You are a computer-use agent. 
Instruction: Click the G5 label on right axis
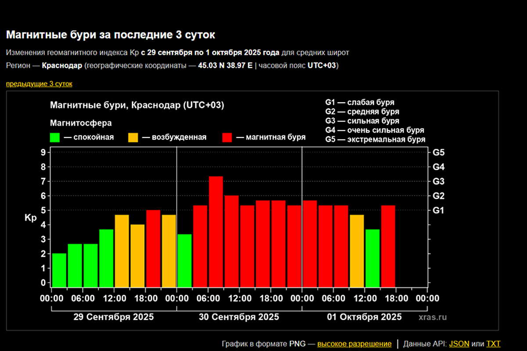(439, 153)
